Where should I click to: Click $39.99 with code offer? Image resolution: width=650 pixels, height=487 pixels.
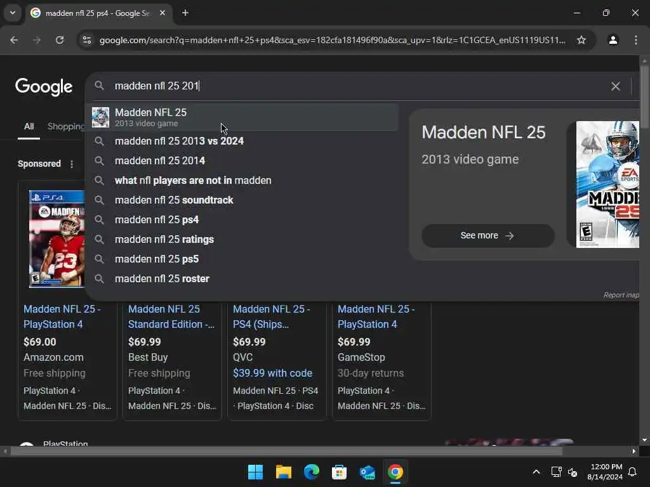tap(272, 373)
